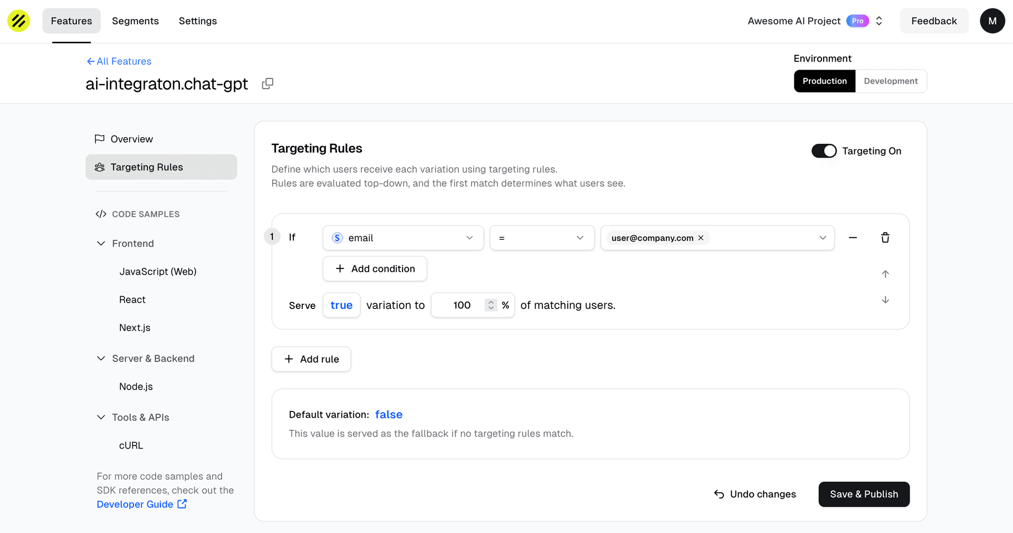This screenshot has height=533, width=1013.
Task: Open the user avatar M menu
Action: [992, 21]
